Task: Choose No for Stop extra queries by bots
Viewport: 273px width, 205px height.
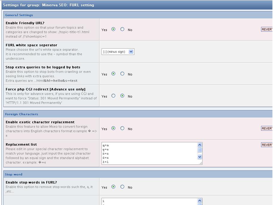Action: point(122,74)
